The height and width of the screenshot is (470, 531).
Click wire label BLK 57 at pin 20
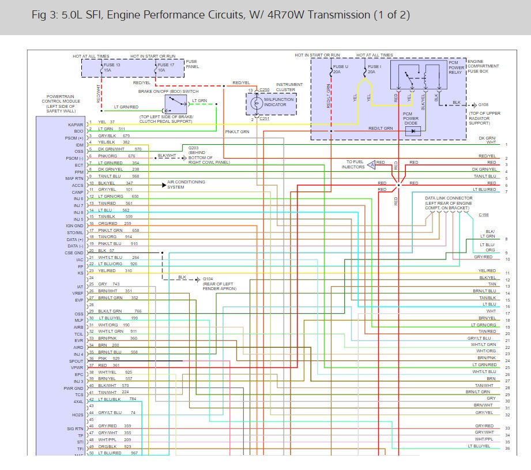106,251
